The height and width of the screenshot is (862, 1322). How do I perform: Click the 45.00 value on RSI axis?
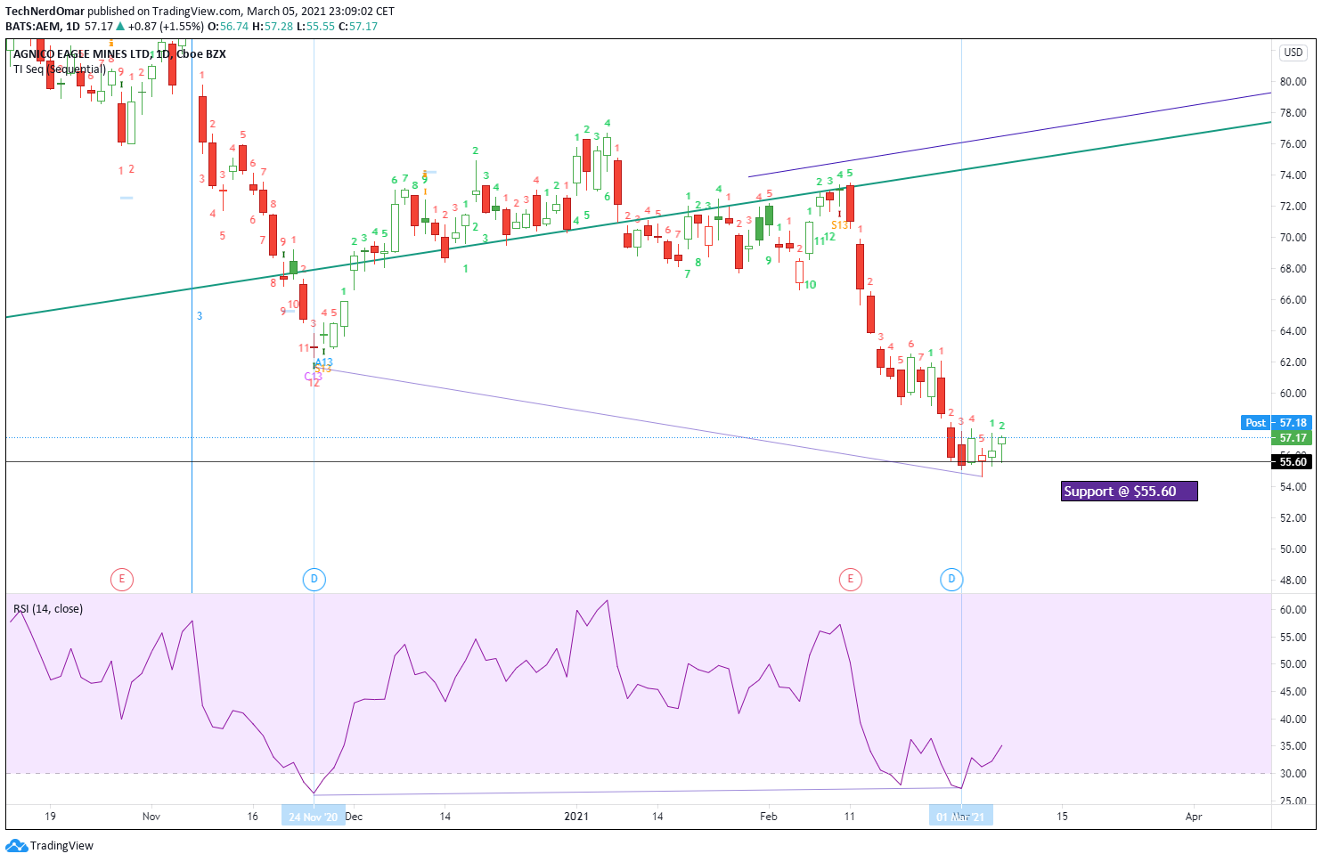(1293, 692)
